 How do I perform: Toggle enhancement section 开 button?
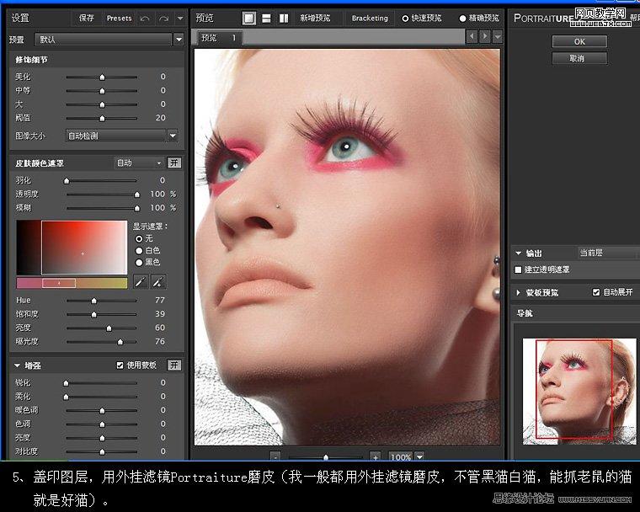(x=174, y=365)
